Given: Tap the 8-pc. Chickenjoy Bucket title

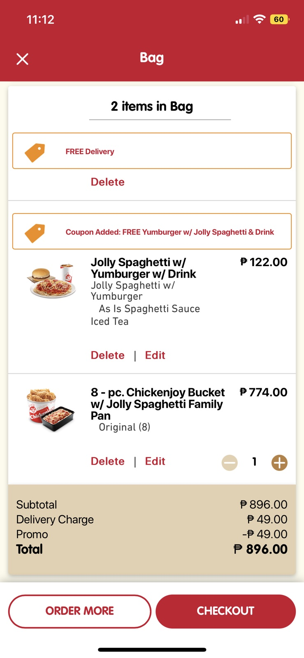Looking at the screenshot, I should [x=158, y=404].
